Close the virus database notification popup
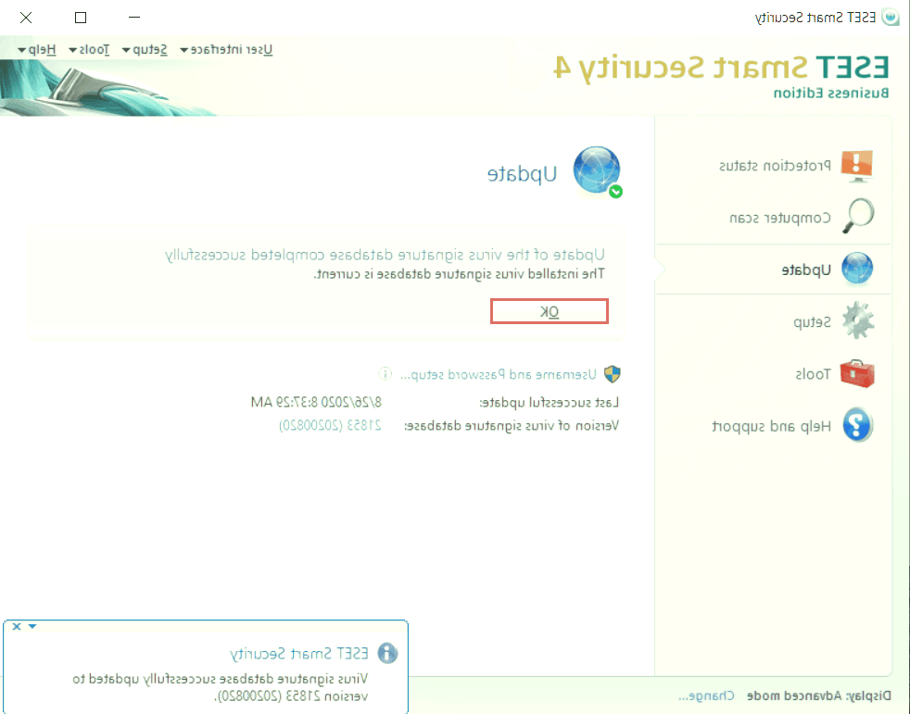The width and height of the screenshot is (910, 714). [x=17, y=626]
